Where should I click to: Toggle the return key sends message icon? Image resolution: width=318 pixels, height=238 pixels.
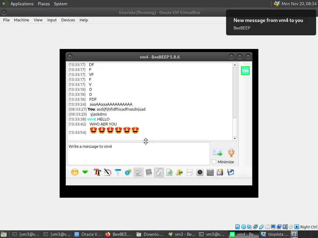(x=159, y=172)
